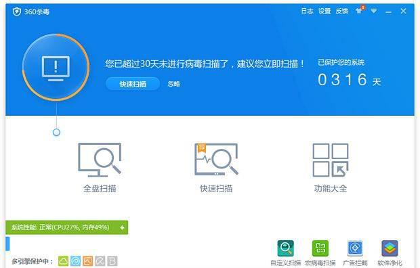The height and width of the screenshot is (268, 420).
Task: Click the blue swirl engine icon
Action: tap(76, 261)
